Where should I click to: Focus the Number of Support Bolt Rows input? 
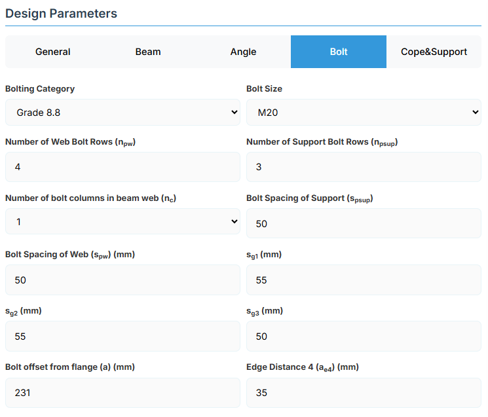364,167
